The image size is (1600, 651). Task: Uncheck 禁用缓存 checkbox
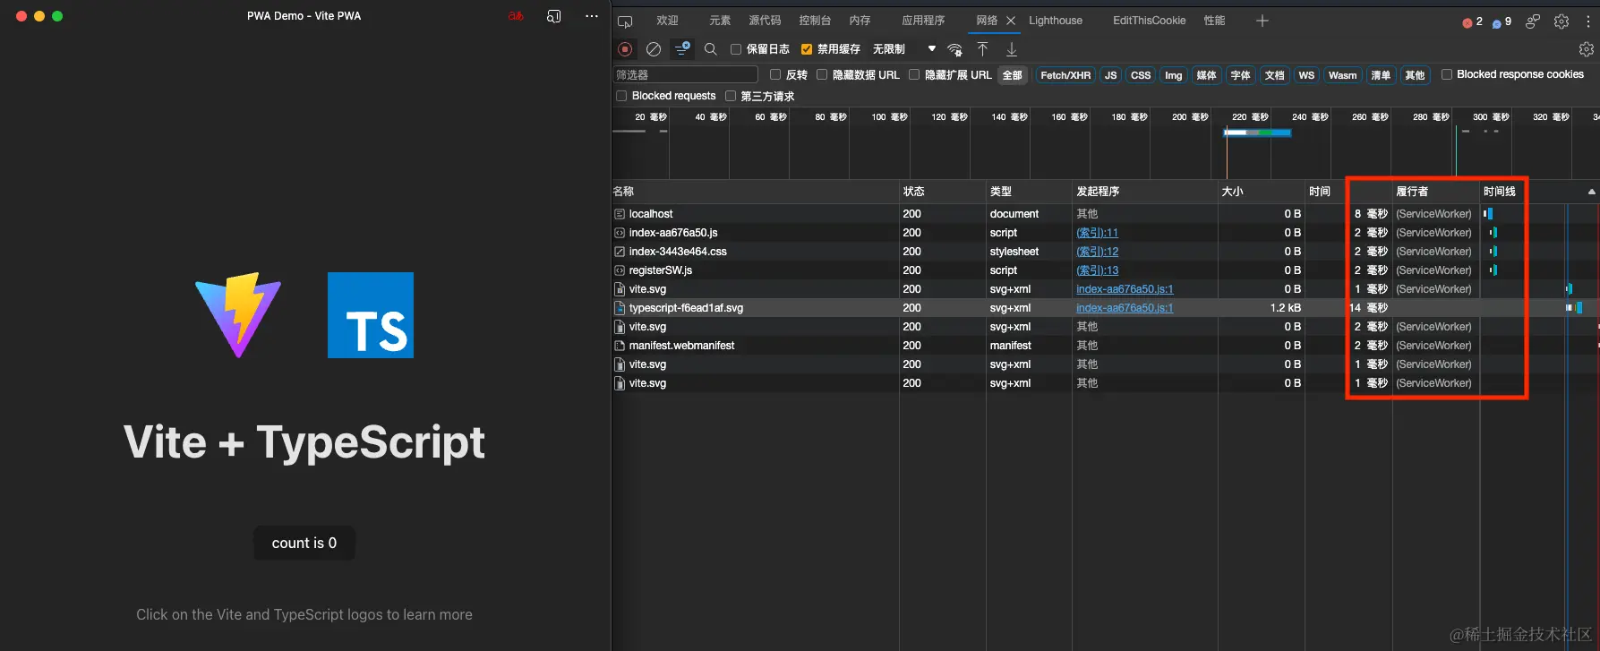point(807,49)
